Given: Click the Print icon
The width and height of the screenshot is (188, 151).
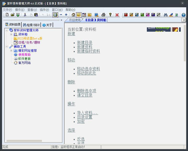Looking at the screenshot, I should coord(103,15).
